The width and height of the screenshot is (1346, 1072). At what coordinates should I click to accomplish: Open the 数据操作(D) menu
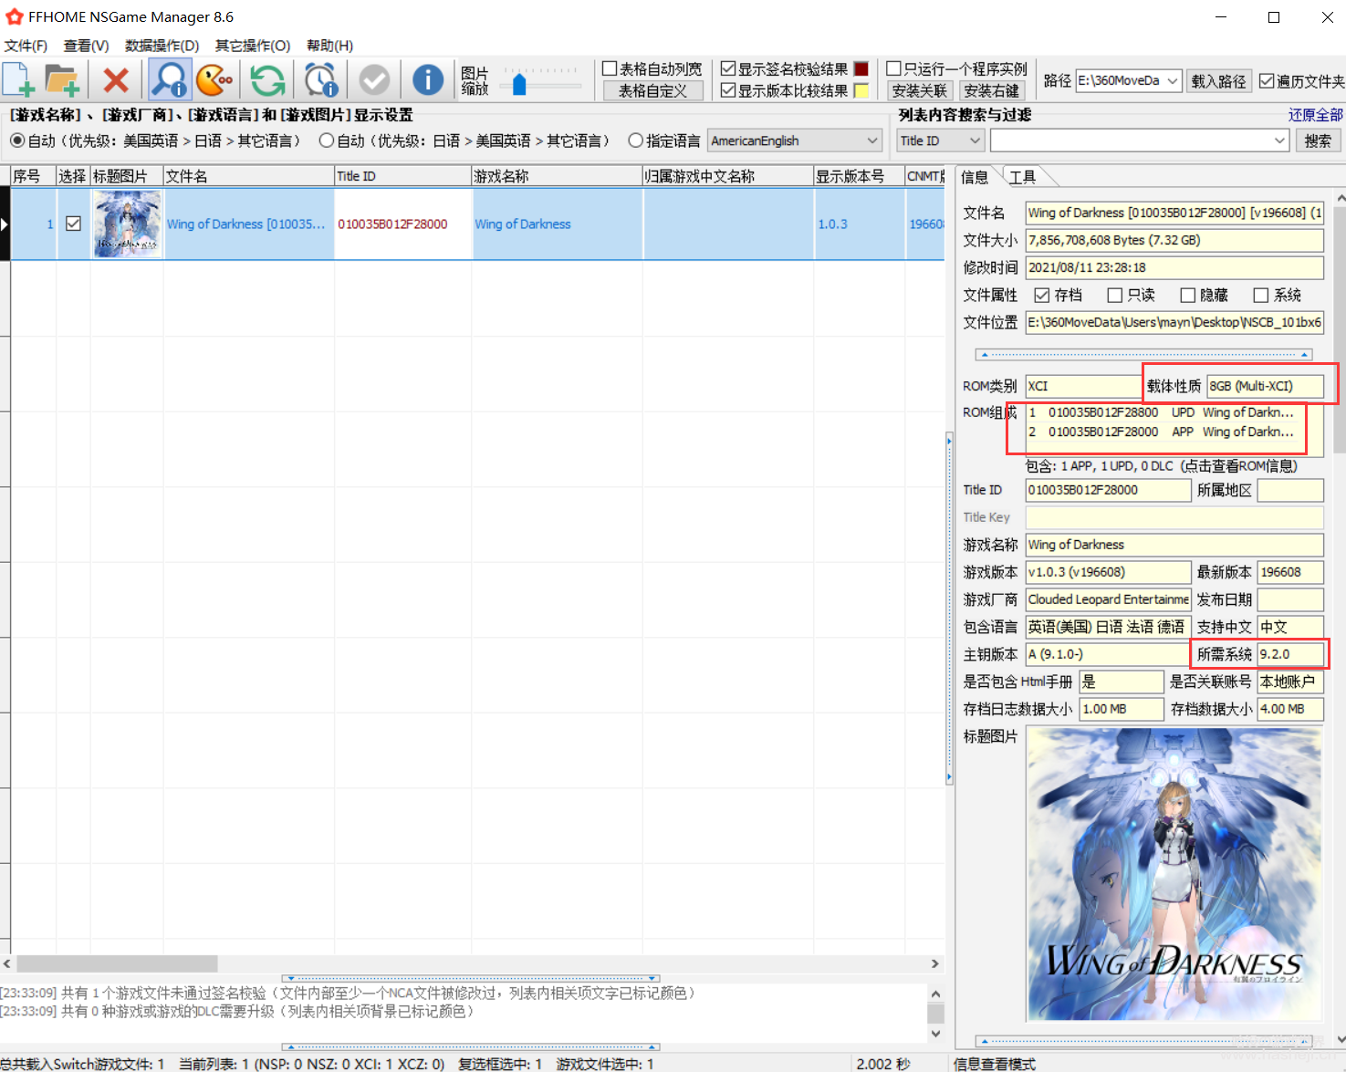tap(162, 46)
